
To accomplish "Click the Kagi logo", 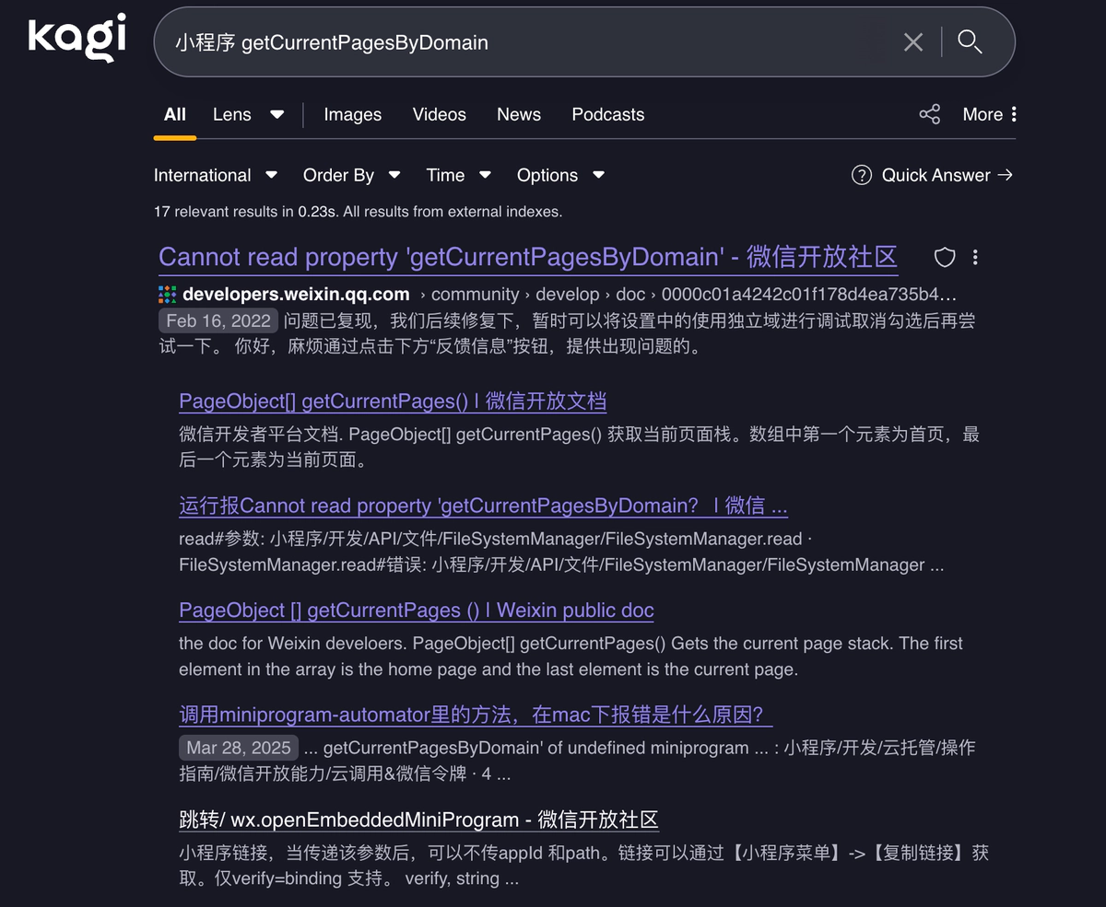I will (x=76, y=39).
